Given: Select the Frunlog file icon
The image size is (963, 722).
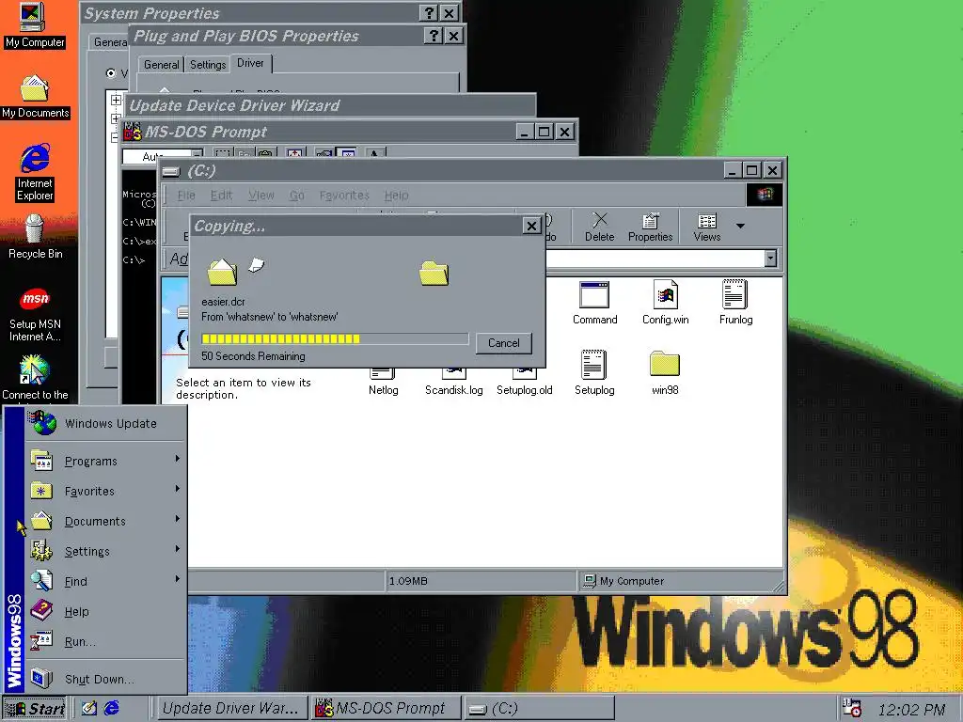Looking at the screenshot, I should (x=735, y=304).
